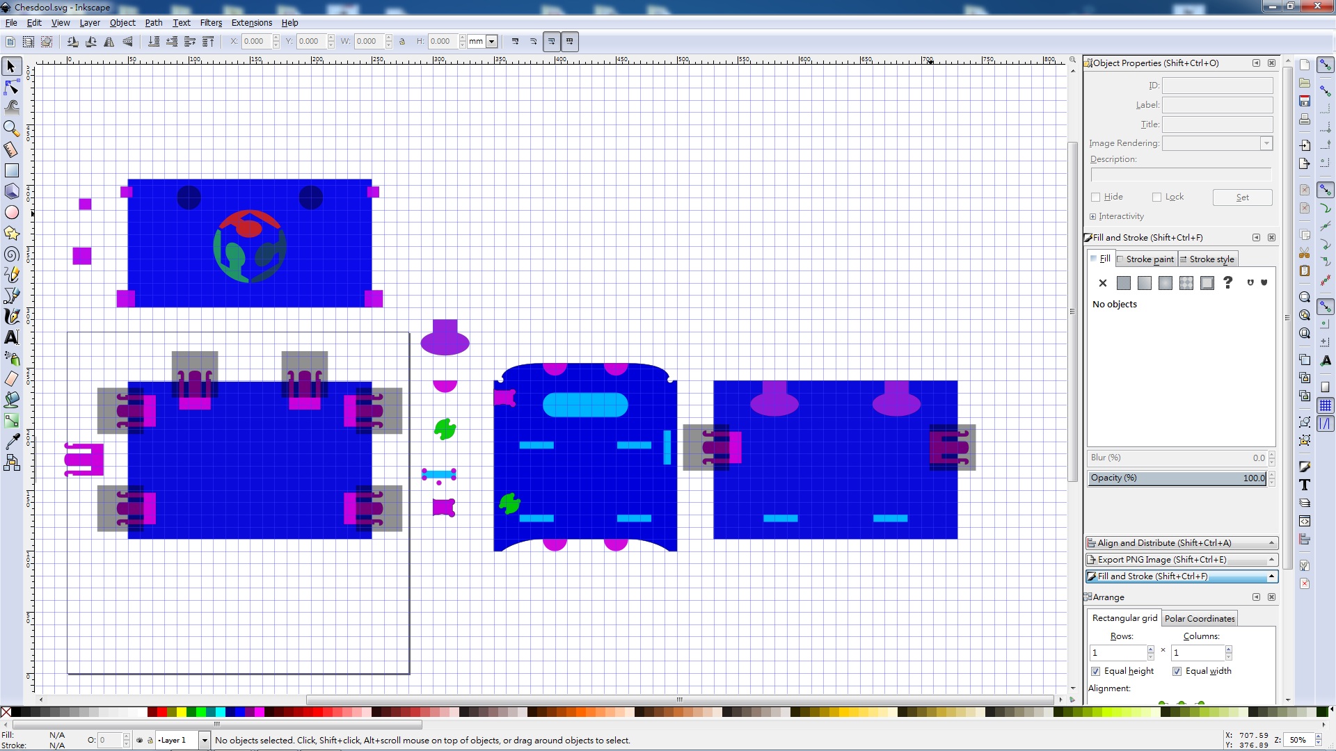Uncheck Equal height option
Screen dimensions: 1336x751
coord(1096,672)
